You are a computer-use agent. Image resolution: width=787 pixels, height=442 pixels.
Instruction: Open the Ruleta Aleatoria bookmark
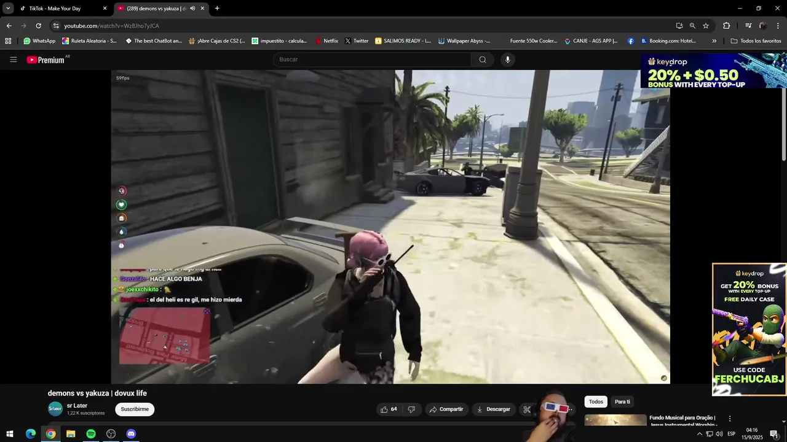[x=89, y=41]
